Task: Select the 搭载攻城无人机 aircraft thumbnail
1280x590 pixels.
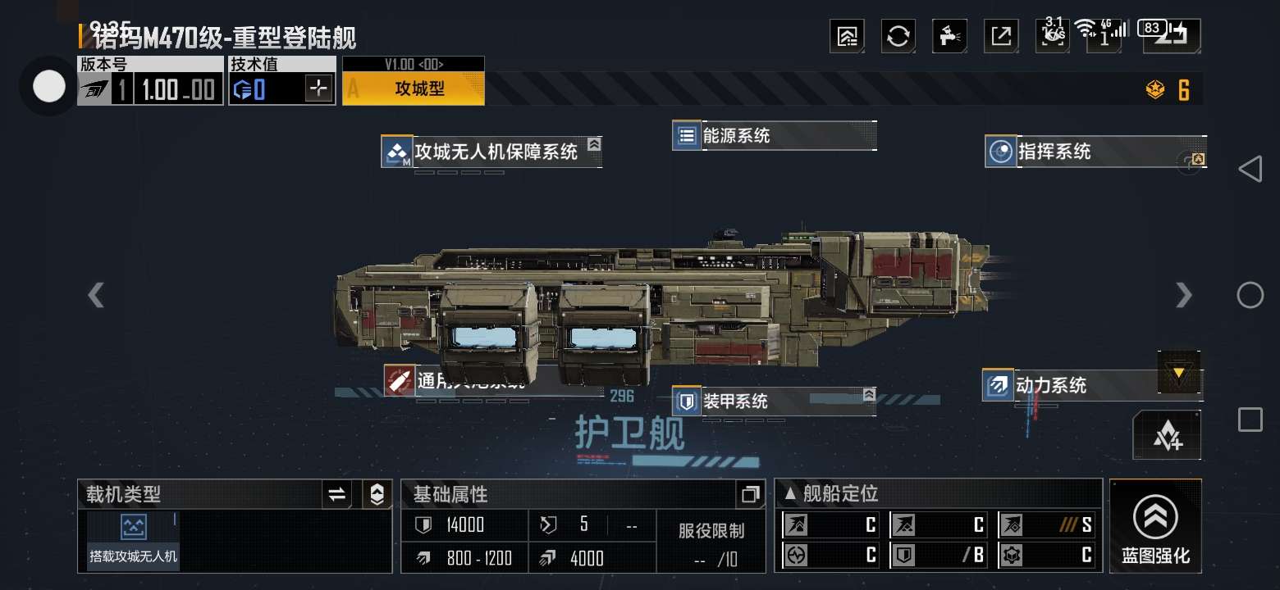Action: [134, 539]
